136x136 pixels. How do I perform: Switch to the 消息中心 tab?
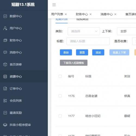(106, 14)
